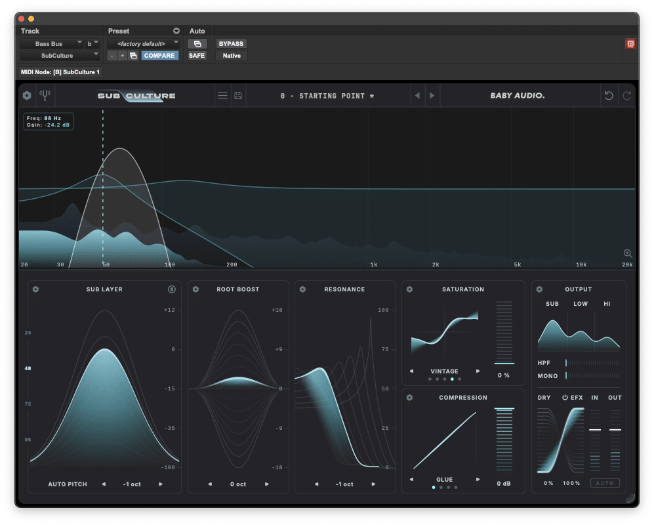The height and width of the screenshot is (525, 654).
Task: Click the AUTO PITCH label
Action: 68,484
